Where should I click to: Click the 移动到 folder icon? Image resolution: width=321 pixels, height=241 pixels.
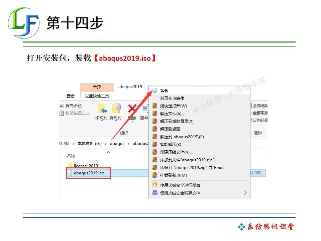coord(102,108)
